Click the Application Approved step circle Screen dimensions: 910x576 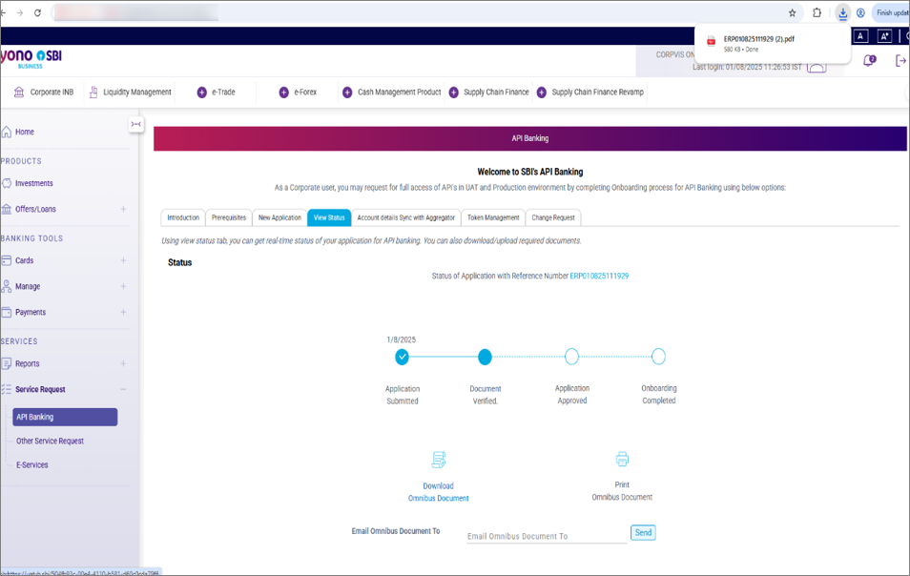(571, 357)
